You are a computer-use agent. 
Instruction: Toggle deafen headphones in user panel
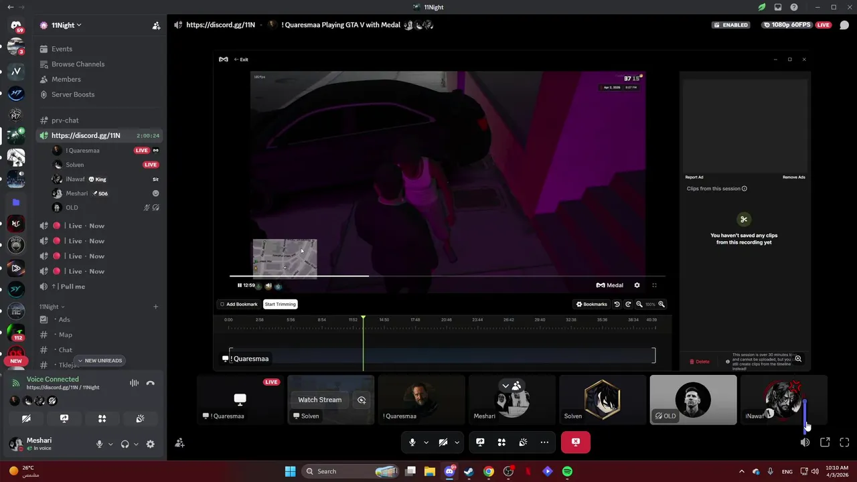pyautogui.click(x=125, y=444)
